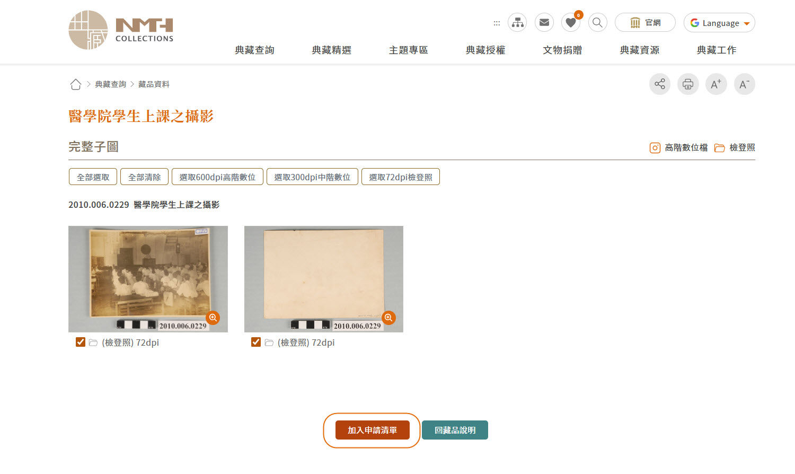
Task: Uncheck the first image's 檢登照 72dpi checkbox
Action: [x=81, y=342]
